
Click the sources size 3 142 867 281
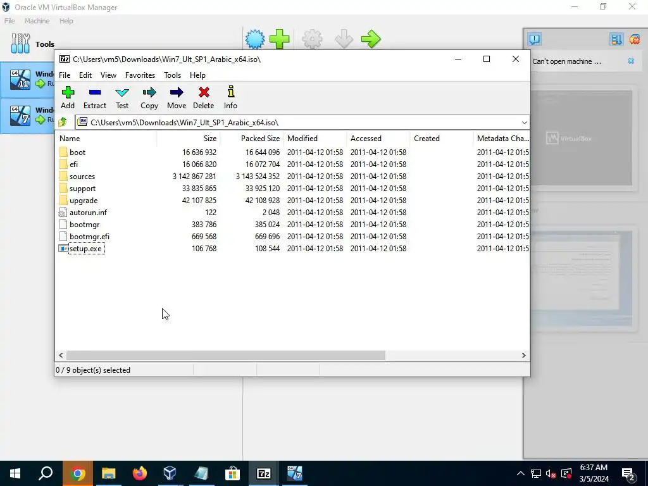(x=194, y=177)
